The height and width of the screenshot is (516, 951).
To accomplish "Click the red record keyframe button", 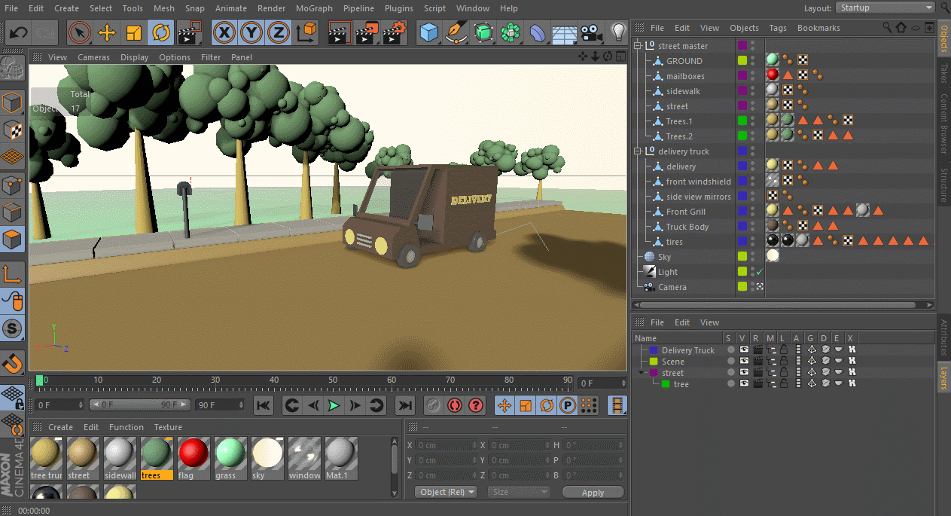I will pyautogui.click(x=454, y=405).
